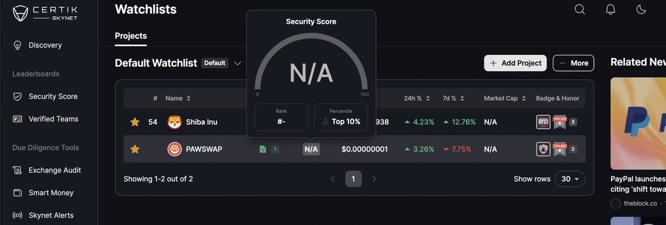Open the Discovery lightbulb icon

coord(17,45)
